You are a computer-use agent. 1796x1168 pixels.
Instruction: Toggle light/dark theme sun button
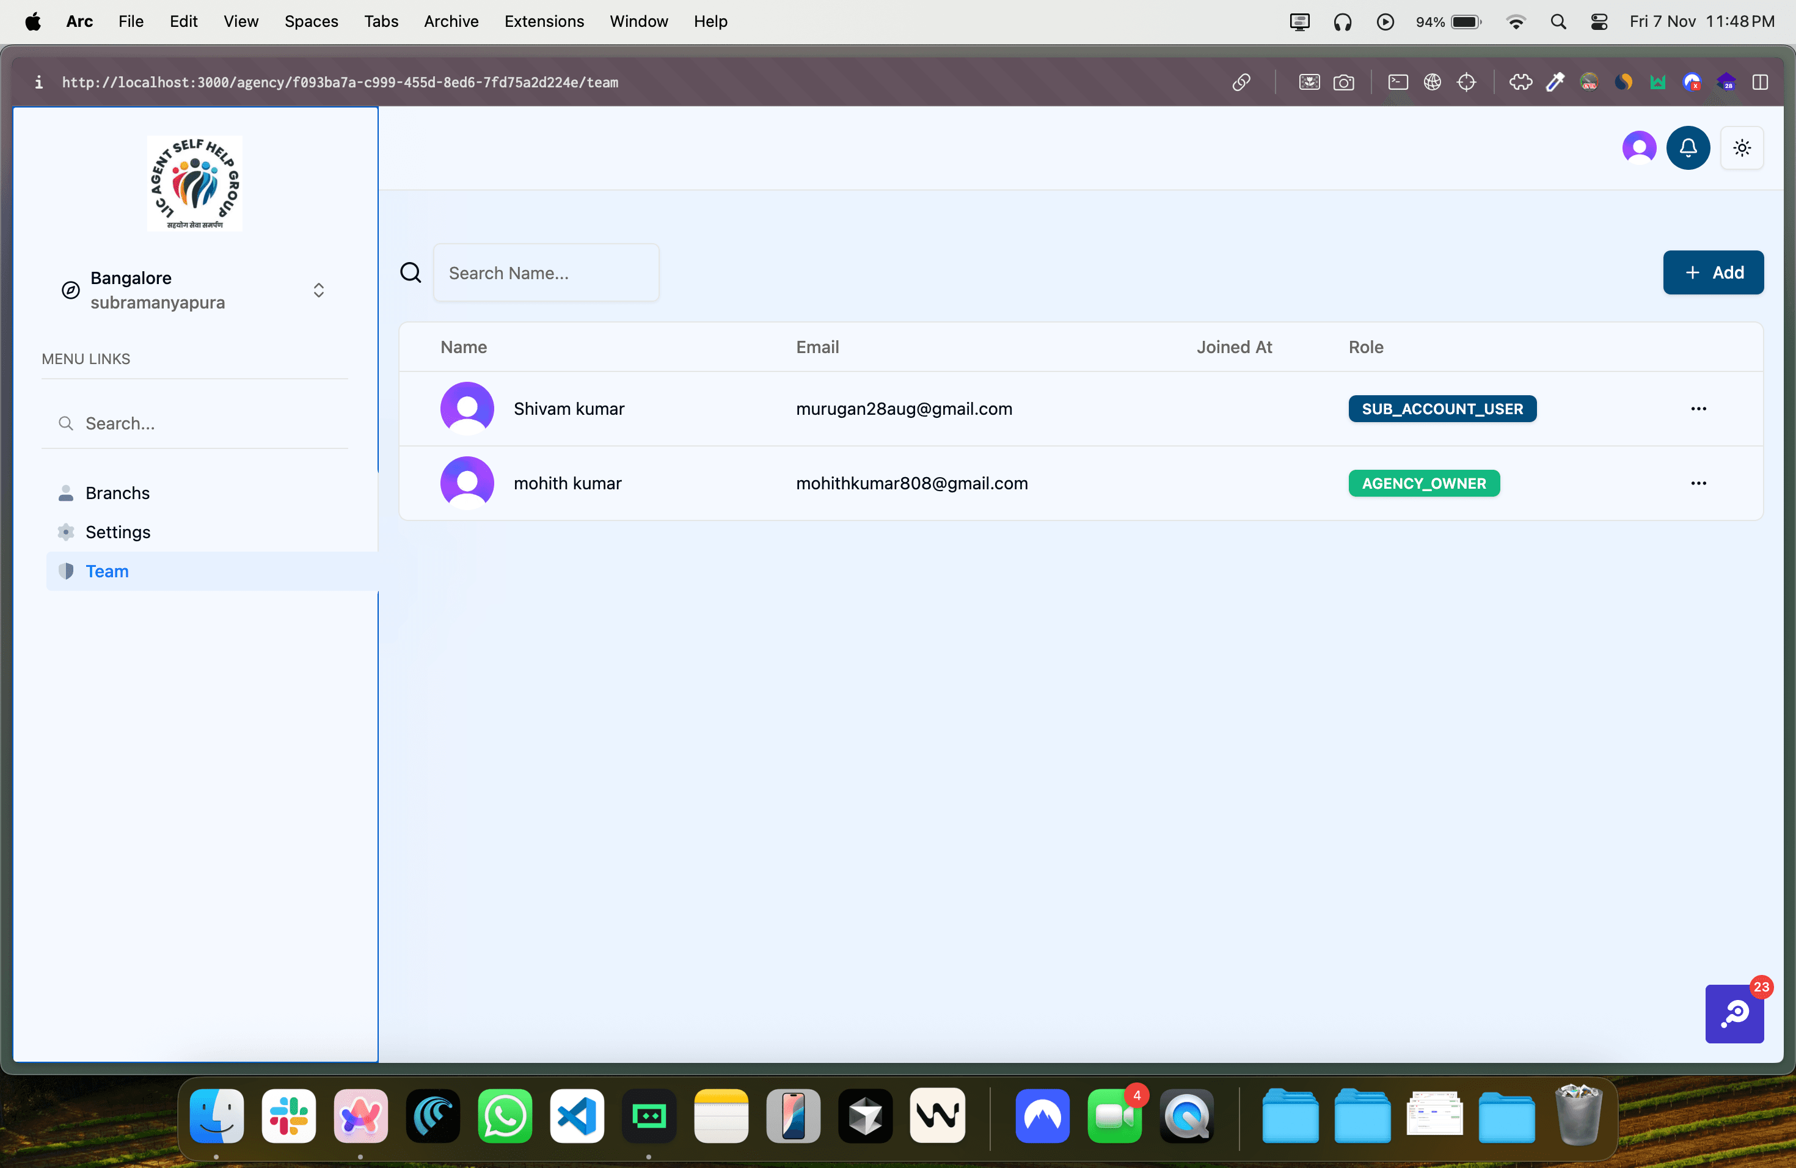[x=1742, y=148]
